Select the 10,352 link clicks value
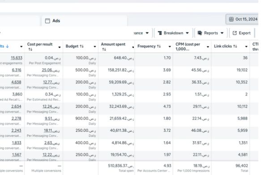 click(x=242, y=82)
